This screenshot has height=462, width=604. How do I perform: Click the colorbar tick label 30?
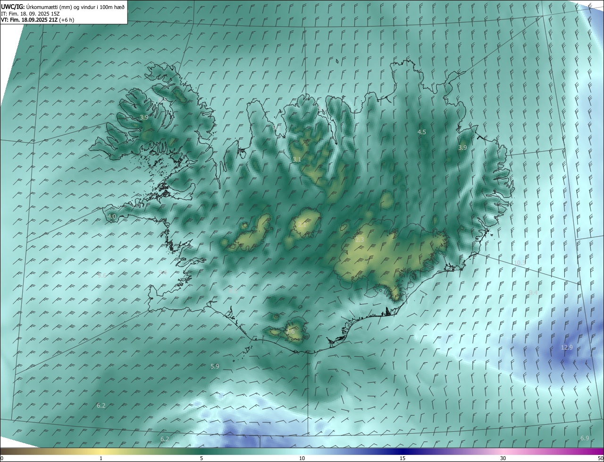(x=503, y=458)
